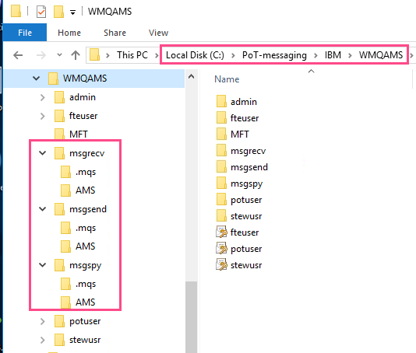Click the New Folder quick access icon
Image resolution: width=416 pixels, height=353 pixels.
point(58,12)
